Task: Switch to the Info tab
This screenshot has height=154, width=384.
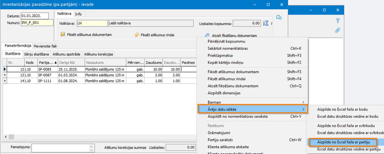Action: [x=78, y=14]
